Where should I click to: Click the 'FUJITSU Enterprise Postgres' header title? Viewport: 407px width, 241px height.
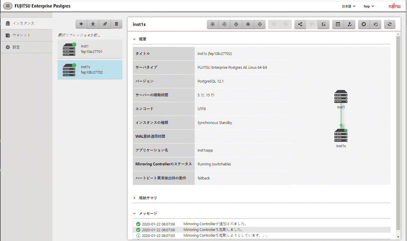point(42,6)
